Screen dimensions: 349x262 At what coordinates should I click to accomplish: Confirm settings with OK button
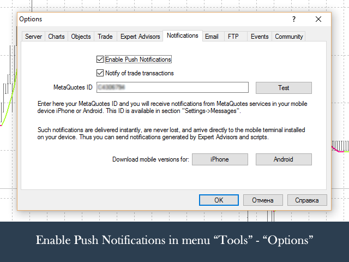coord(219,200)
